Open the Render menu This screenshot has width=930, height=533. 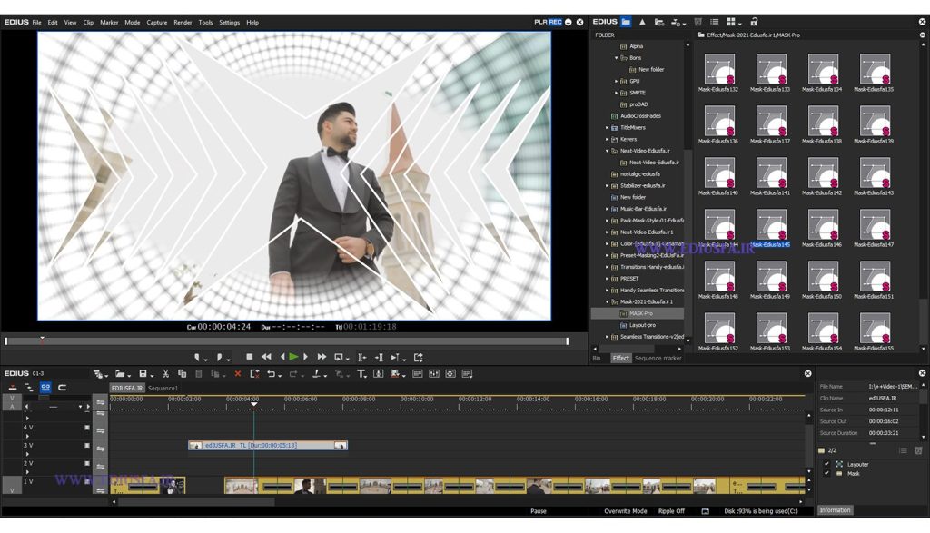(x=183, y=23)
